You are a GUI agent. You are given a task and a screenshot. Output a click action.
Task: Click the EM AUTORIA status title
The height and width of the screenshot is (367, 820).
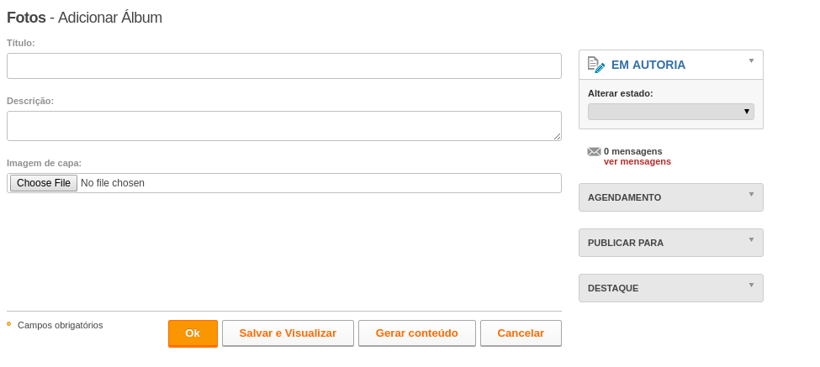coord(648,66)
